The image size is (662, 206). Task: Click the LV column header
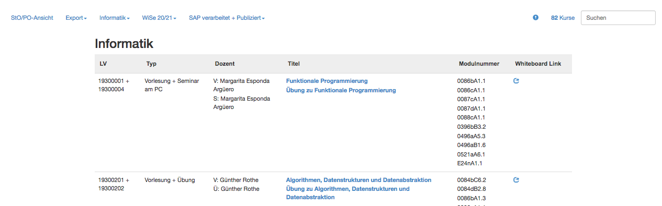[103, 64]
